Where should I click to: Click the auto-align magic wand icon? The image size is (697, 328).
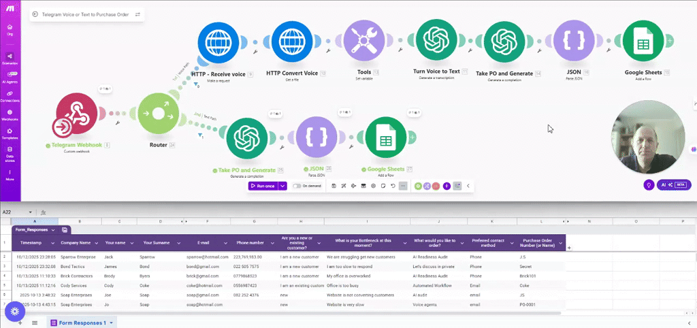click(x=344, y=186)
